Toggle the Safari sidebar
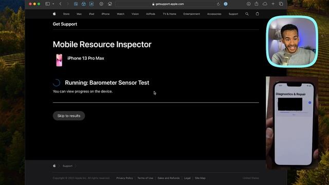 pyautogui.click(x=47, y=4)
